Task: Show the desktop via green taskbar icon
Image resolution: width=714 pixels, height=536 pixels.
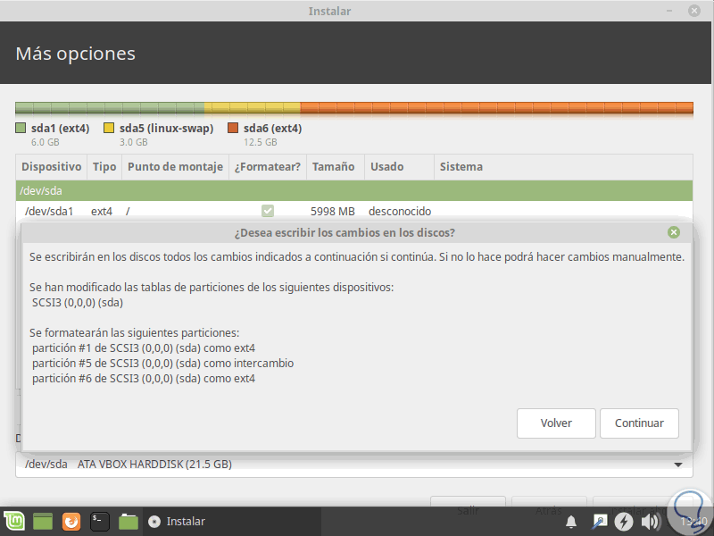Action: 42,521
